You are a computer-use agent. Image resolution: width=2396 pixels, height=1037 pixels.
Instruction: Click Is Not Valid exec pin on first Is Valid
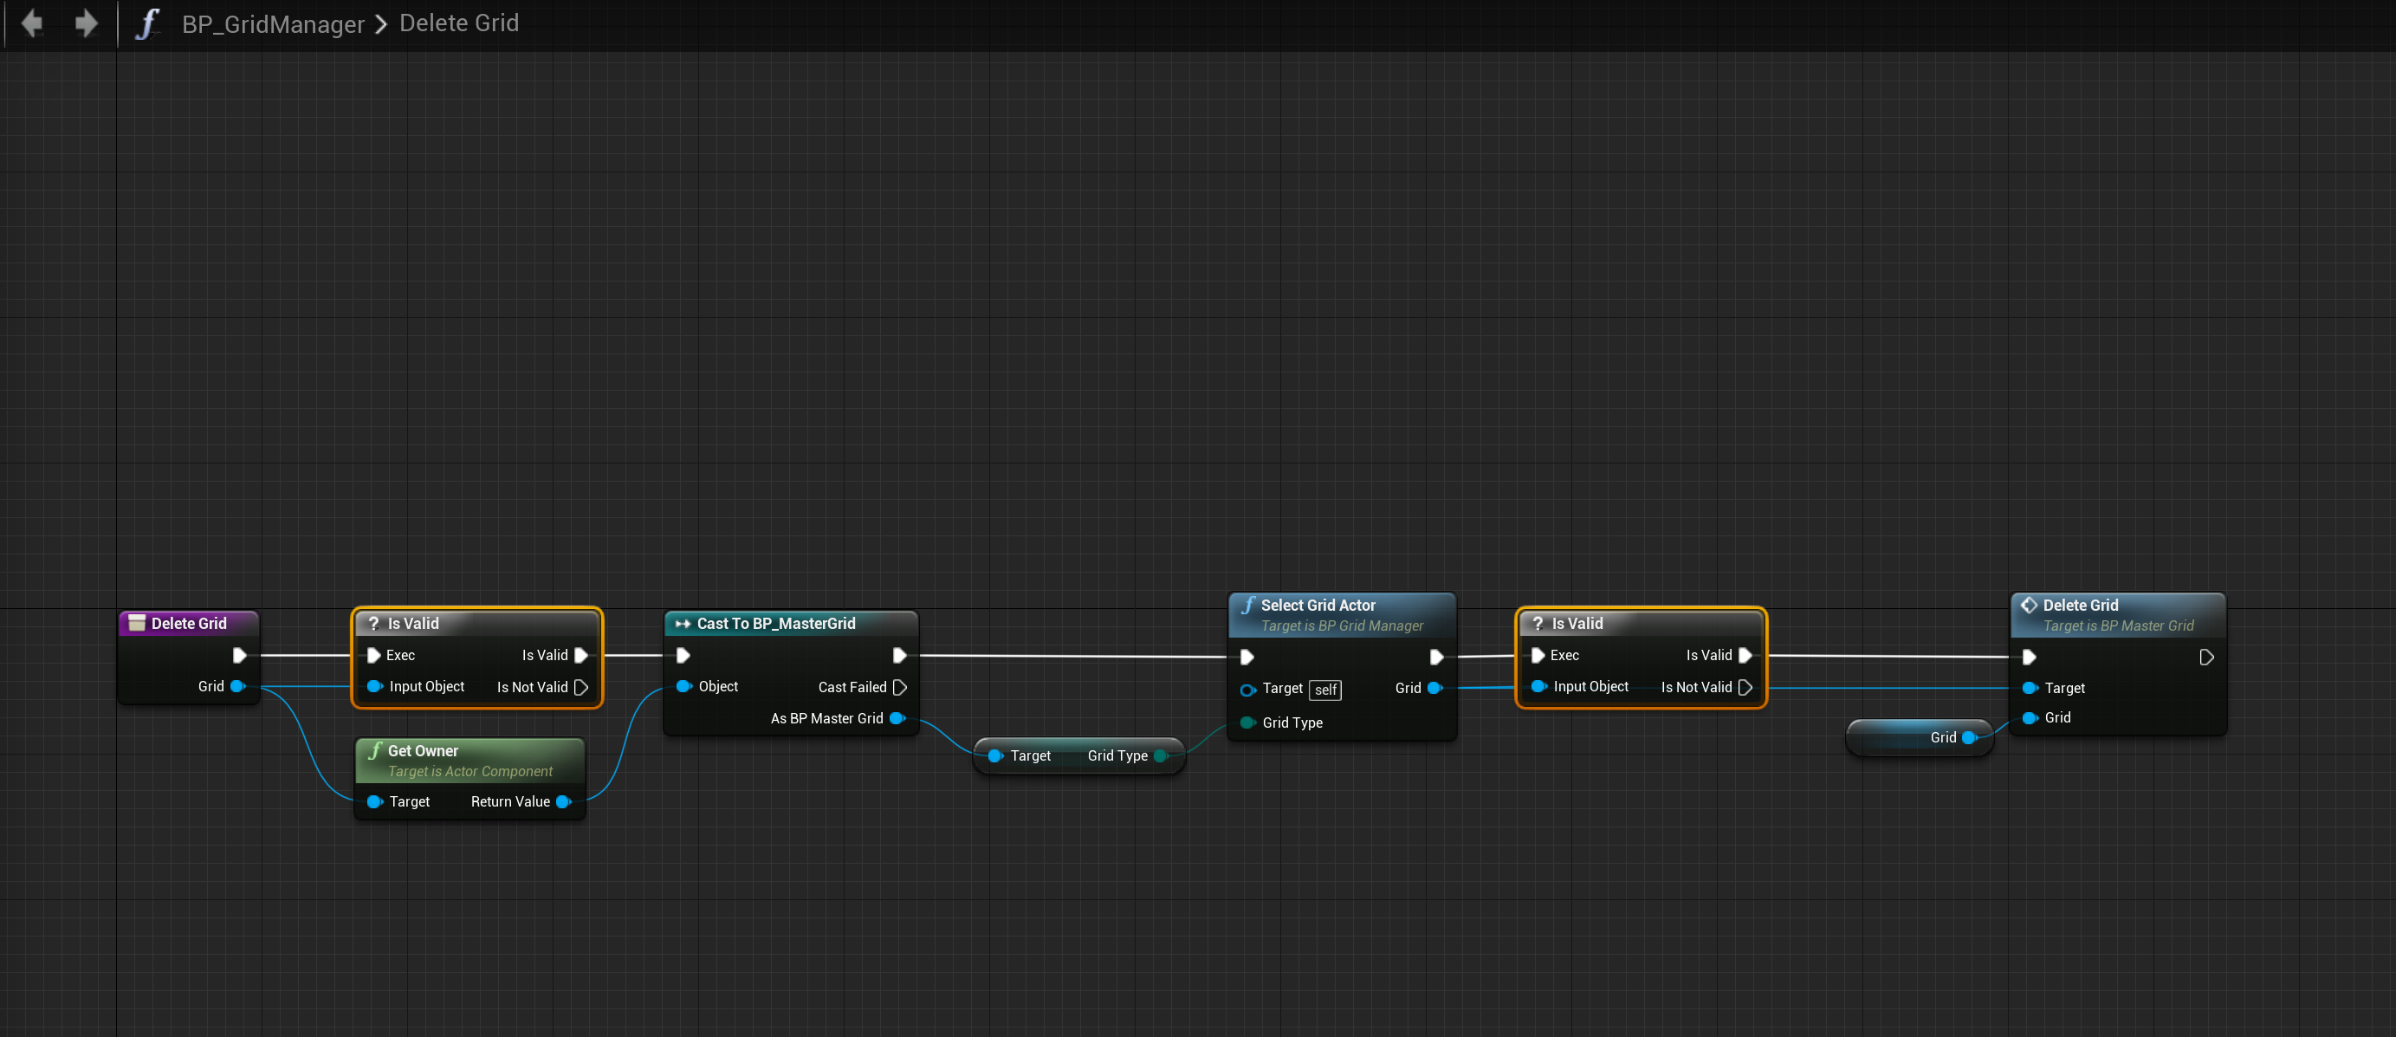pyautogui.click(x=581, y=687)
